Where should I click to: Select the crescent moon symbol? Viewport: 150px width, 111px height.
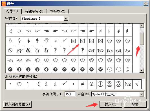[128, 69]
